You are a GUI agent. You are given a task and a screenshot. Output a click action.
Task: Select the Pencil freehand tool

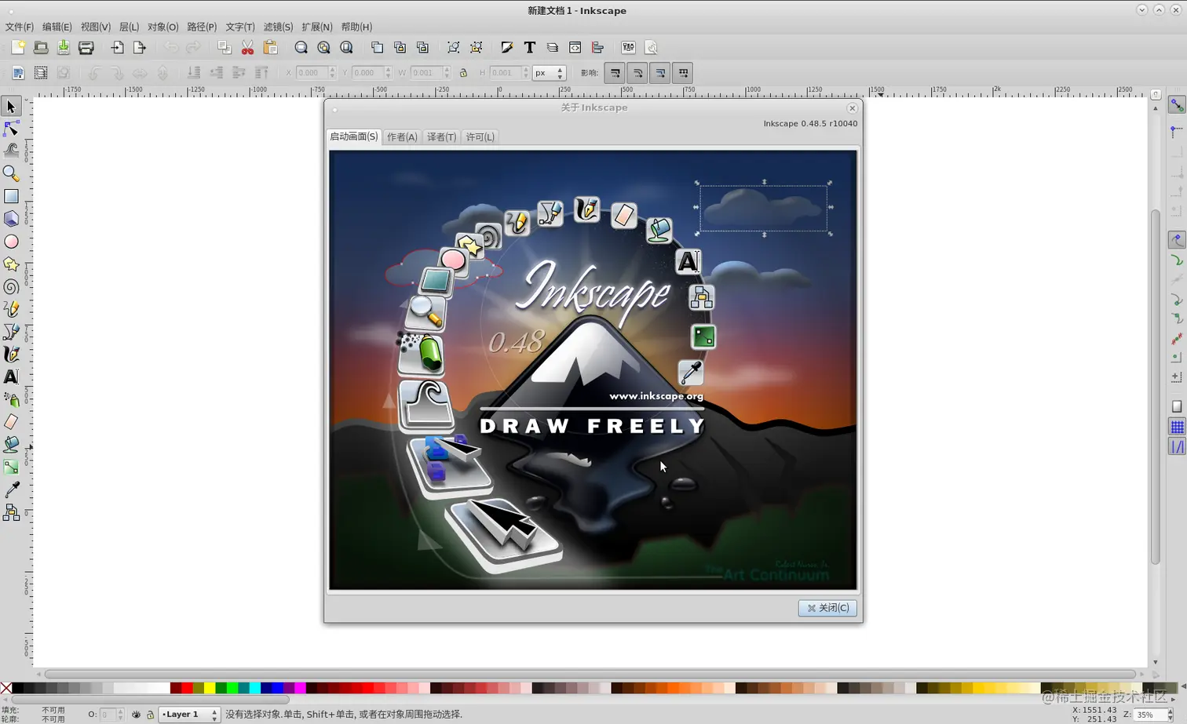pyautogui.click(x=11, y=309)
